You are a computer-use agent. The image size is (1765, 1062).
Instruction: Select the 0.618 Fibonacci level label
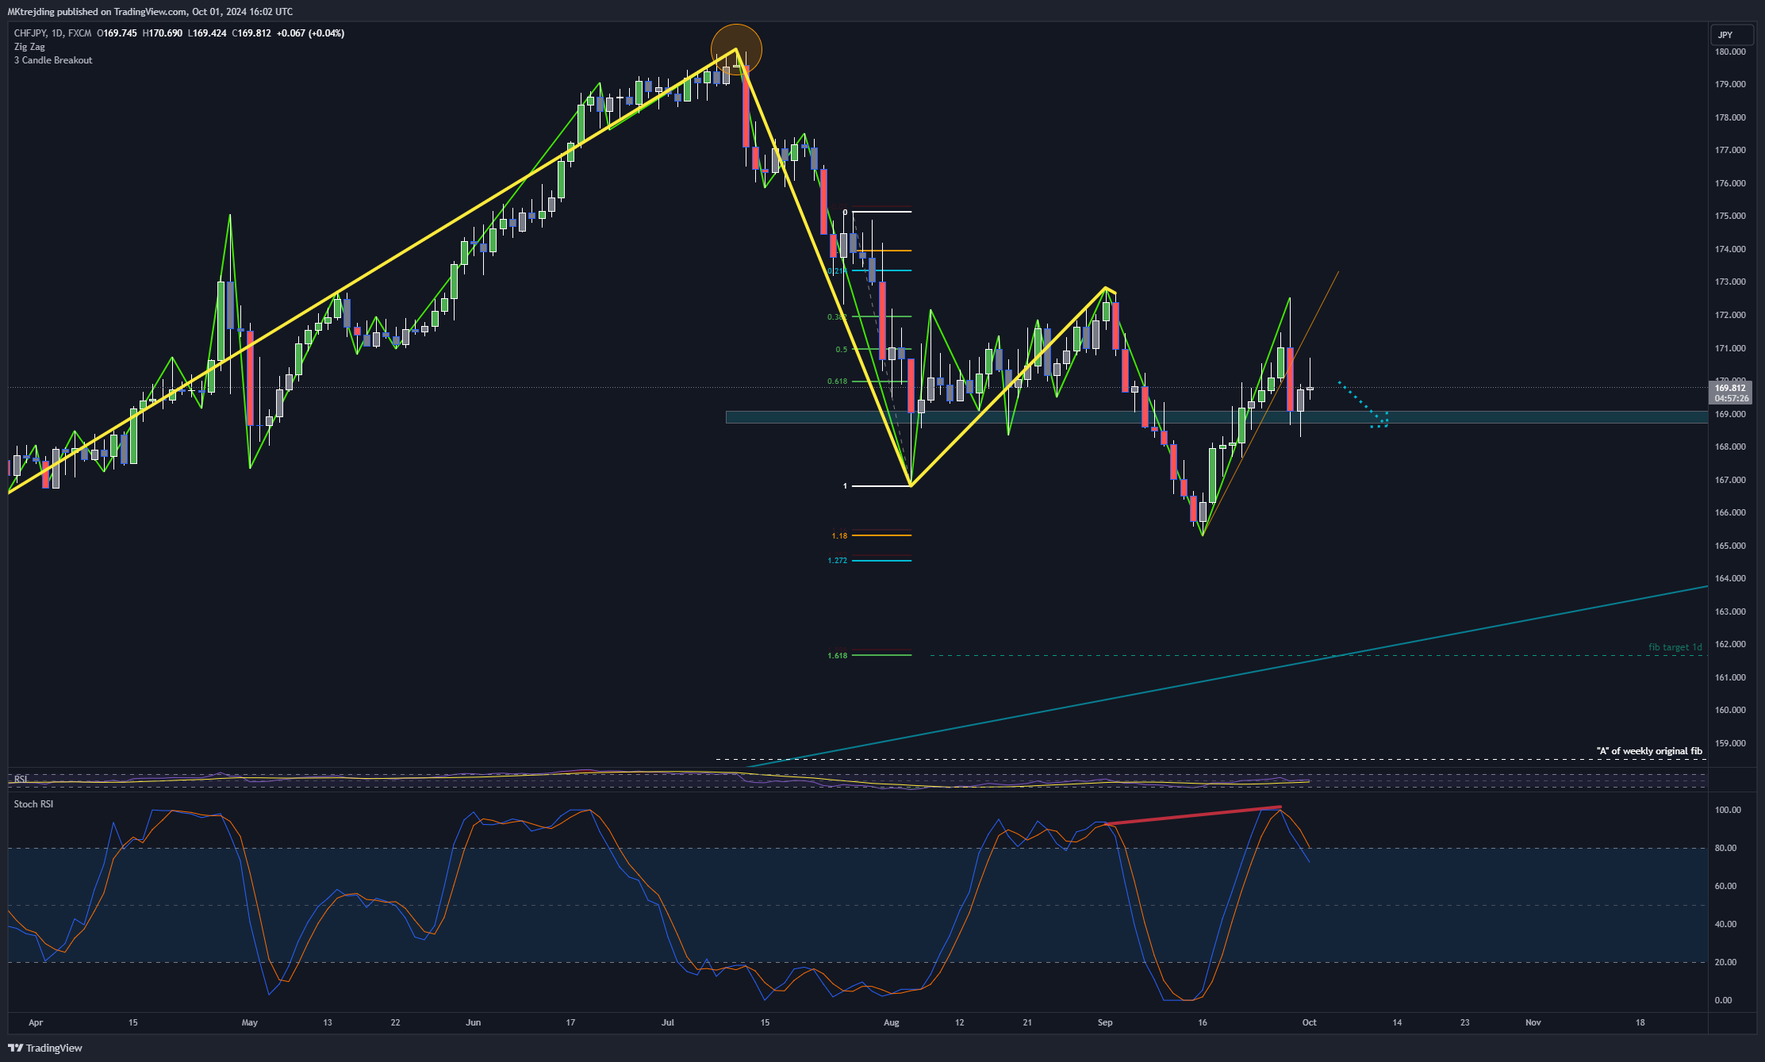(837, 381)
